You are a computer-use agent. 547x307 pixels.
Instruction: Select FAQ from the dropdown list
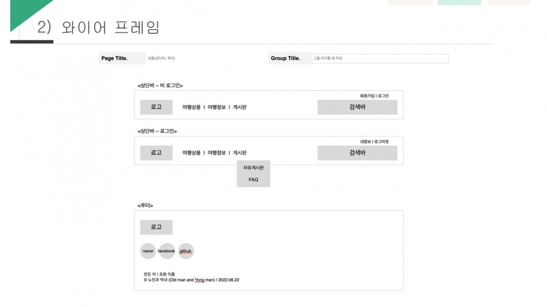click(253, 180)
